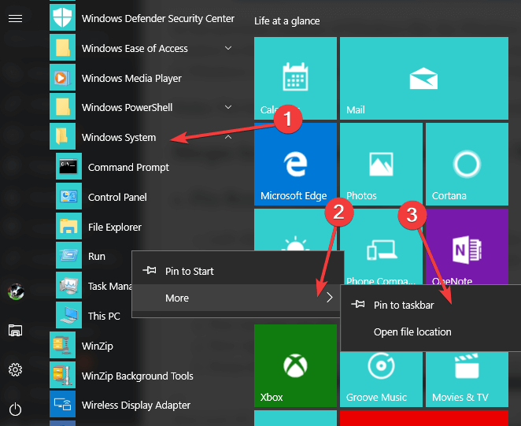Viewport: 521px width, 426px height.
Task: Choose Open file location
Action: (x=430, y=332)
